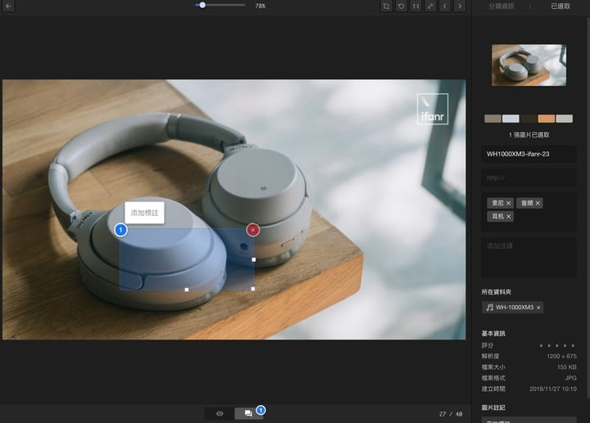
Task: Click the headphone preview thumbnail
Action: (529, 65)
